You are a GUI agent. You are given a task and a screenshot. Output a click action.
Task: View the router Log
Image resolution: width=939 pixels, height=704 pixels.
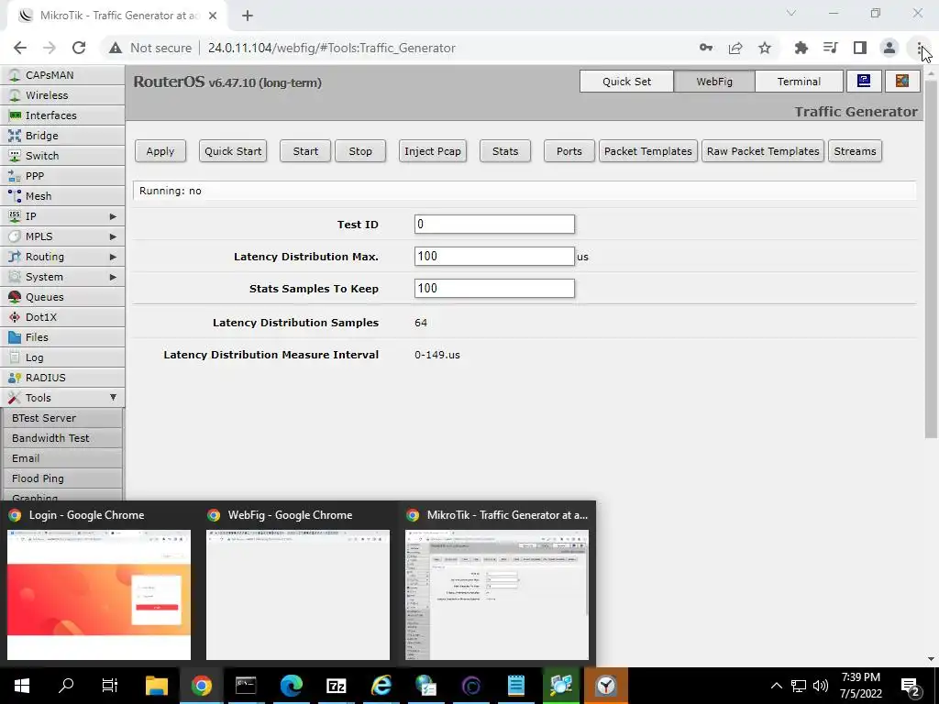click(62, 357)
